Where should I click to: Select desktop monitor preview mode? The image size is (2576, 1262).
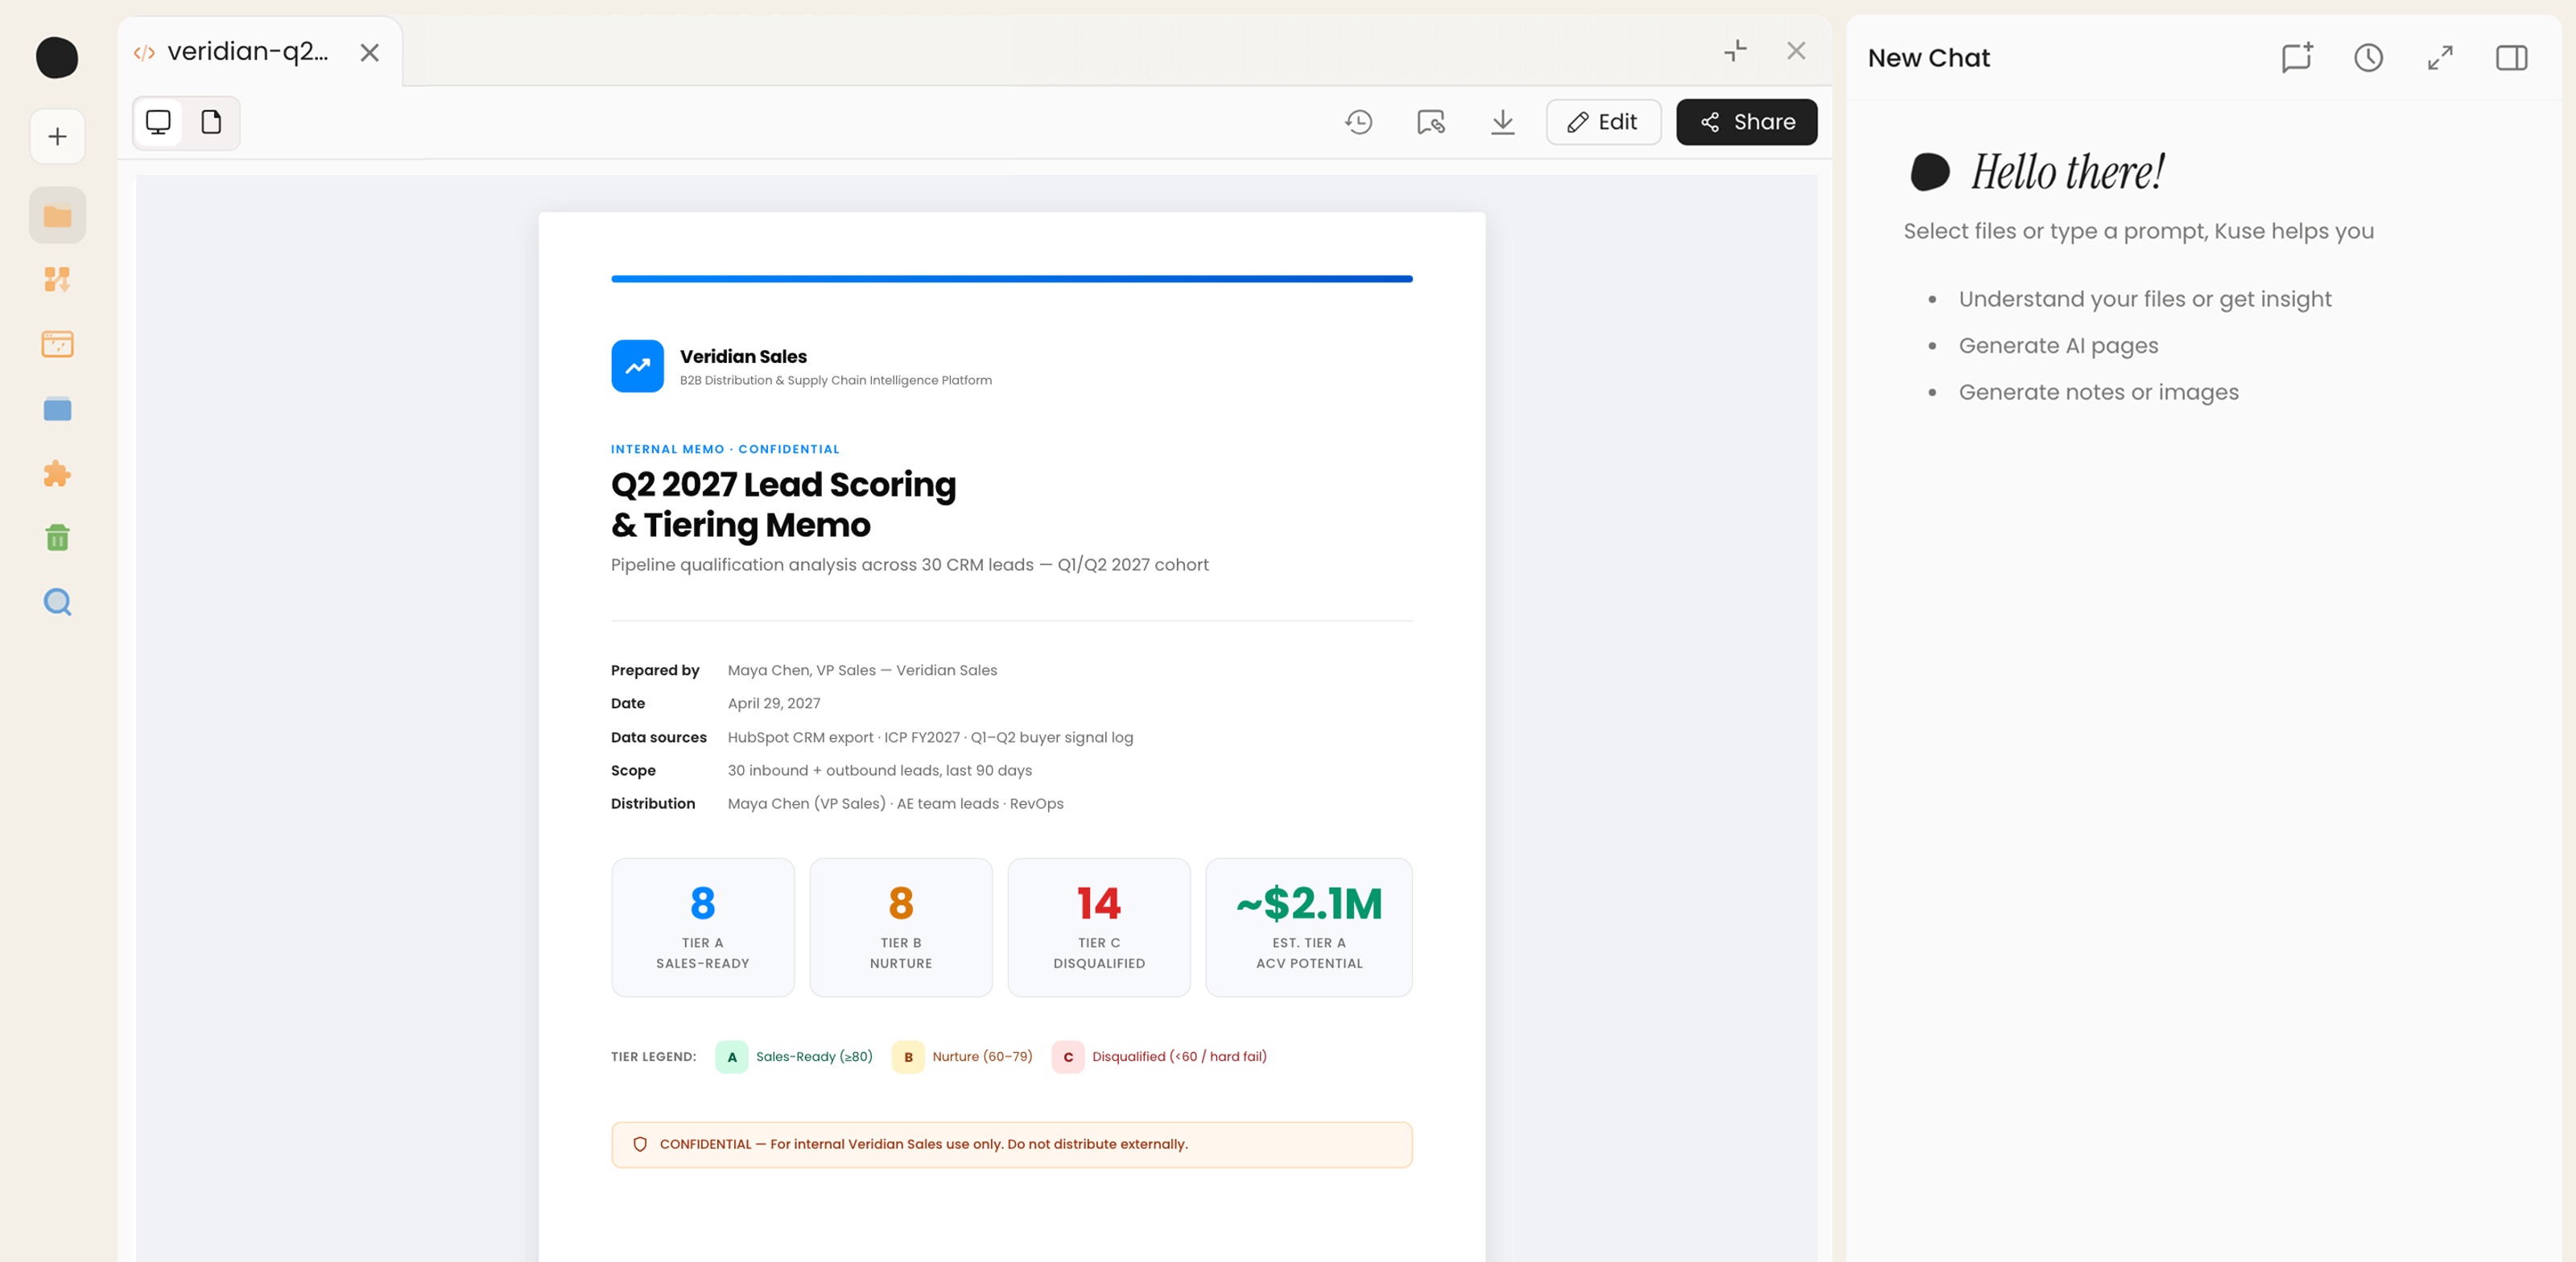click(158, 122)
